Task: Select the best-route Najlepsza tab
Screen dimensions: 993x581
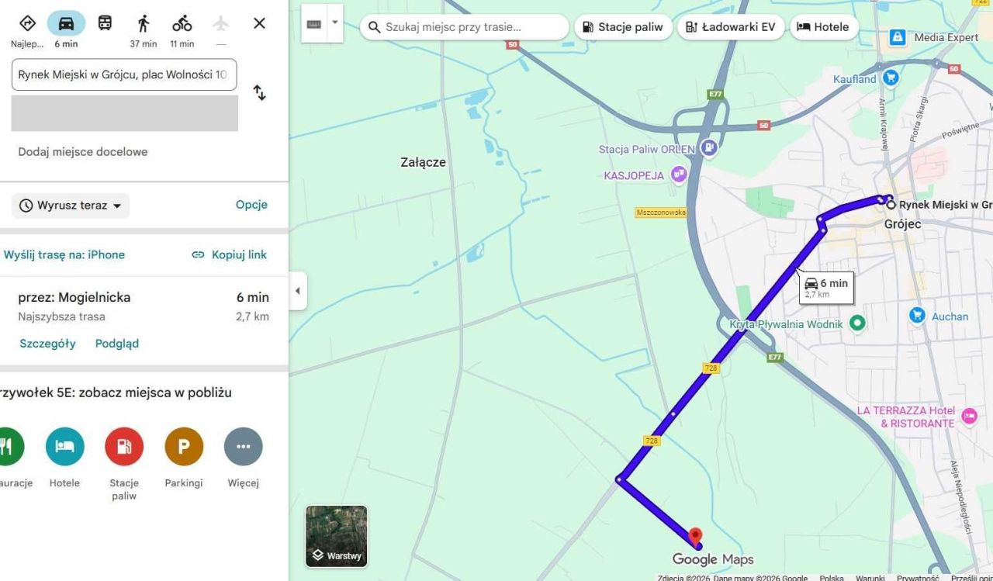Action: [x=27, y=23]
